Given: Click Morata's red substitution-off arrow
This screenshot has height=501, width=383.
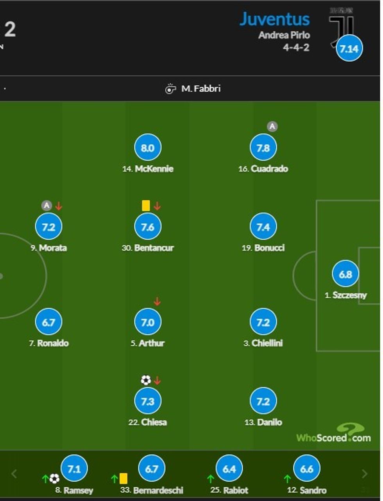Looking at the screenshot, I should pos(59,206).
